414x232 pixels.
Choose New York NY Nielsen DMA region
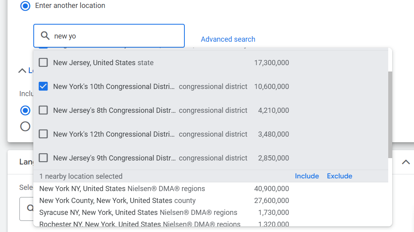point(122,189)
